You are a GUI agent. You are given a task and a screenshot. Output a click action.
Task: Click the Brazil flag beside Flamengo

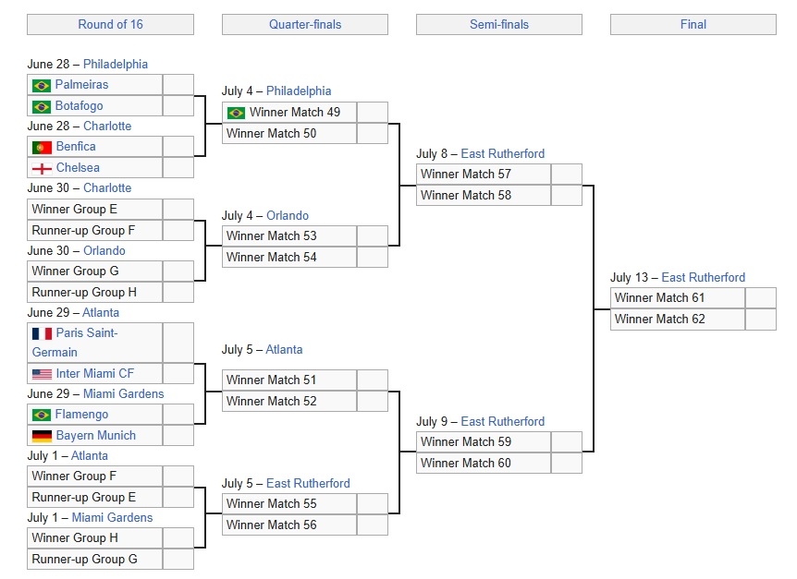(x=42, y=415)
